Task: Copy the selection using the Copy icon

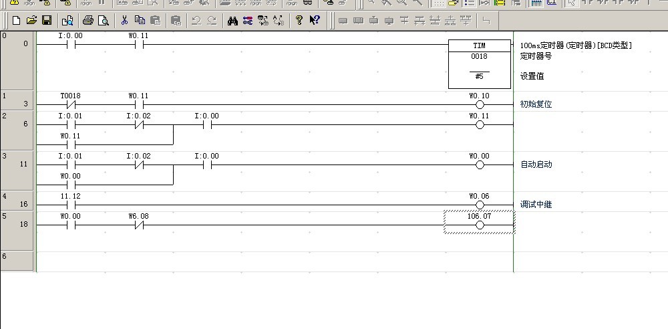Action: pos(140,21)
